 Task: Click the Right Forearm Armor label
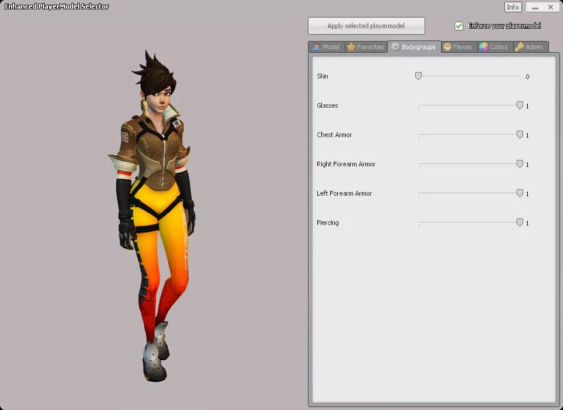(346, 164)
